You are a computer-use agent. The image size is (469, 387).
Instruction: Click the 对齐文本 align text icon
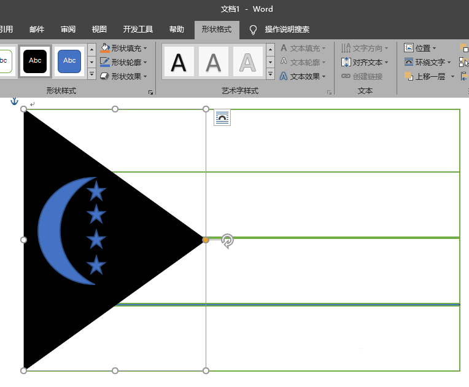(x=346, y=62)
